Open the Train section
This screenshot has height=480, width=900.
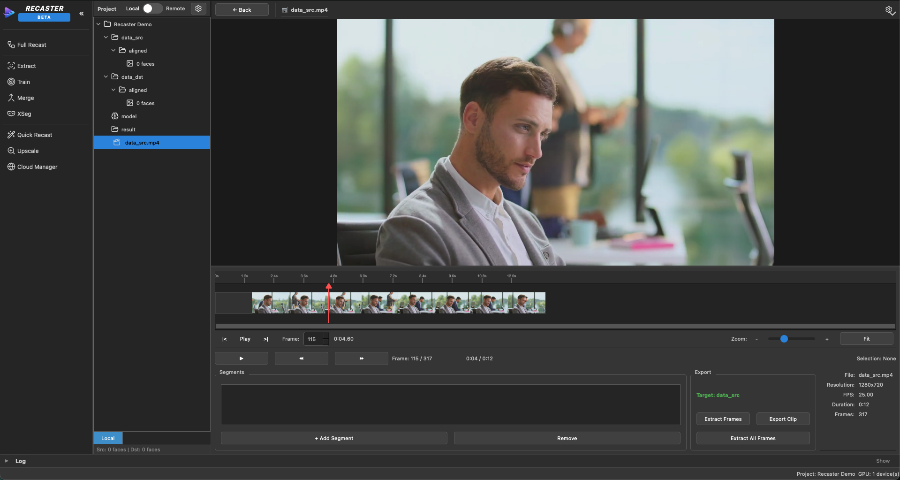(23, 82)
